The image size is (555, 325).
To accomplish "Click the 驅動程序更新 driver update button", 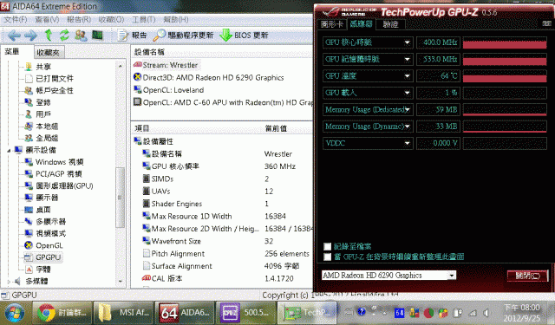I will click(x=183, y=35).
